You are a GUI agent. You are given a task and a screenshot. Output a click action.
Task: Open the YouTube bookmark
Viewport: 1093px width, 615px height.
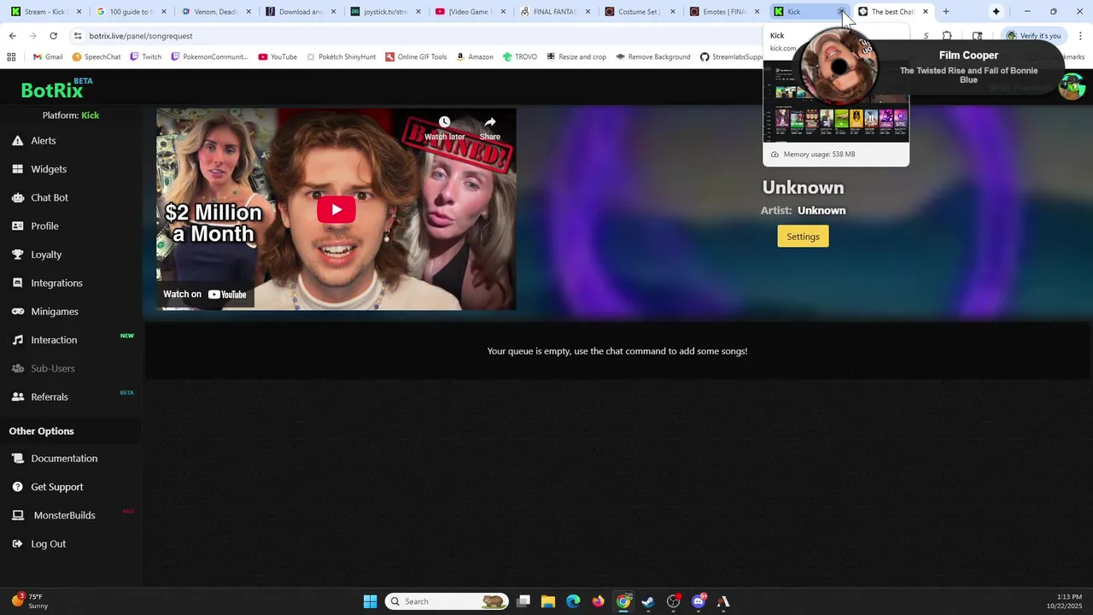tap(278, 57)
